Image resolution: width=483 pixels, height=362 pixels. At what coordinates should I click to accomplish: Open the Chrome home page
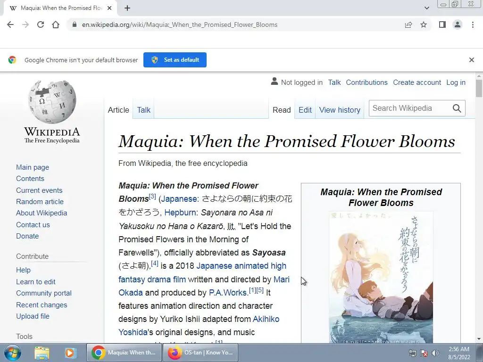[x=56, y=25]
